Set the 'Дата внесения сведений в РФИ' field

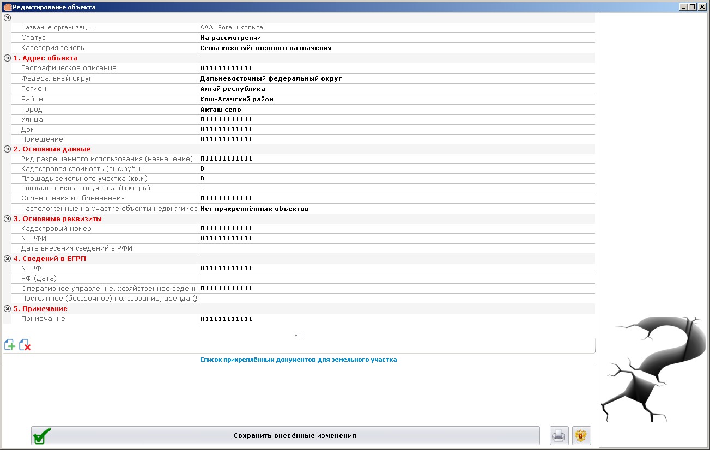397,248
